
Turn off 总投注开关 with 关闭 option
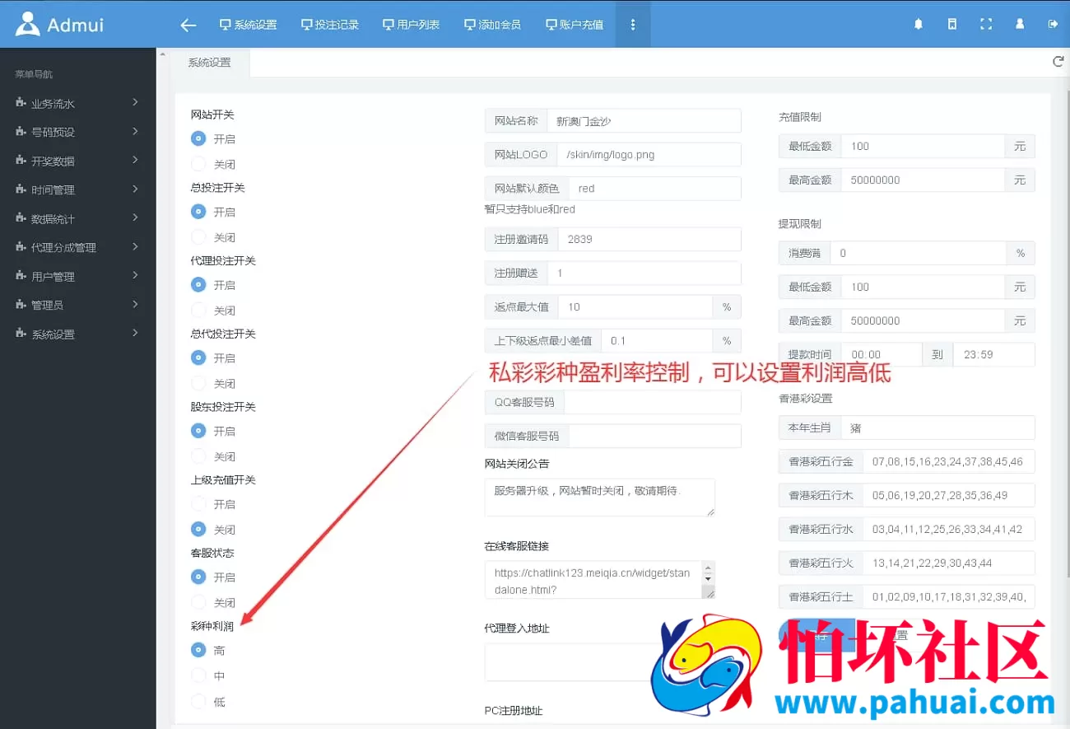[198, 236]
